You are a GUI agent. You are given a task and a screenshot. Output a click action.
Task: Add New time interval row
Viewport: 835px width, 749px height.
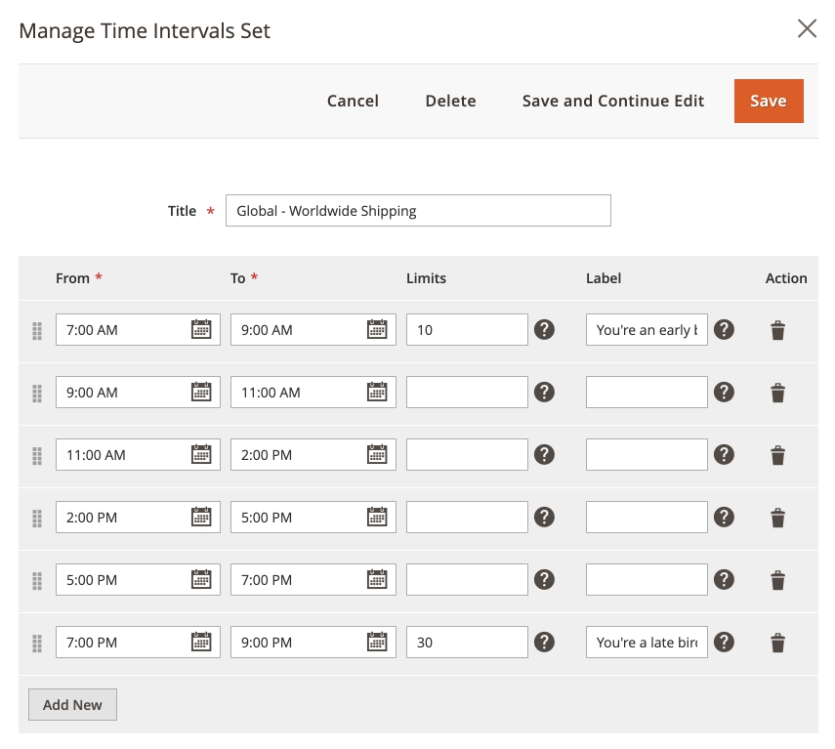(x=72, y=705)
